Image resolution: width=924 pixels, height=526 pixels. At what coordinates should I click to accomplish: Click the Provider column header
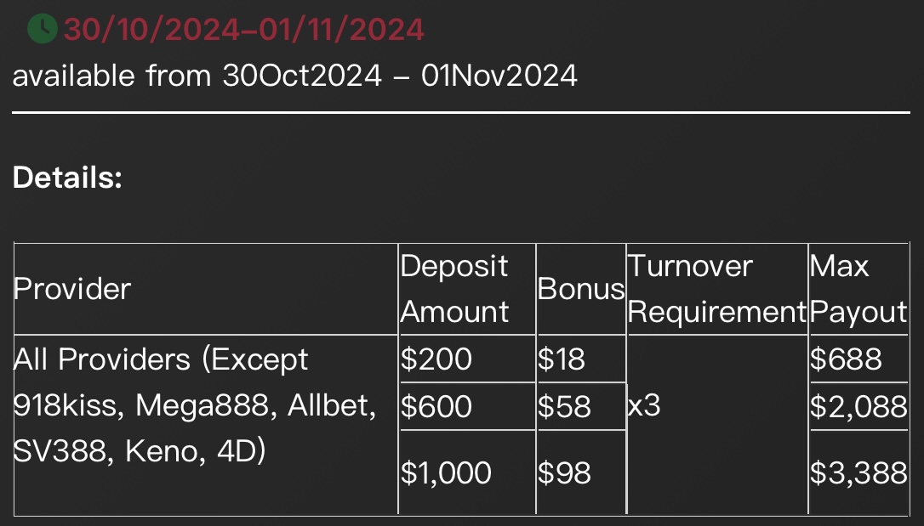tap(72, 289)
